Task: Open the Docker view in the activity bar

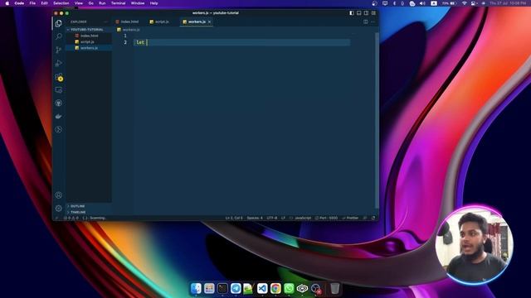Action: pyautogui.click(x=59, y=116)
